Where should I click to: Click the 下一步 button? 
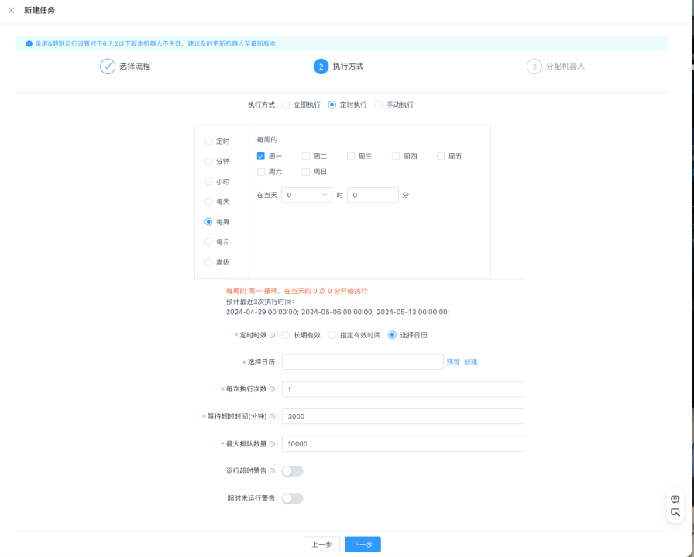362,545
